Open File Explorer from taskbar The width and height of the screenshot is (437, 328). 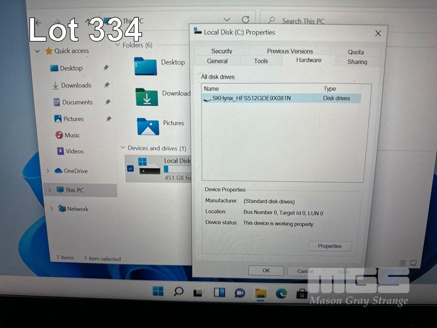pyautogui.click(x=261, y=293)
